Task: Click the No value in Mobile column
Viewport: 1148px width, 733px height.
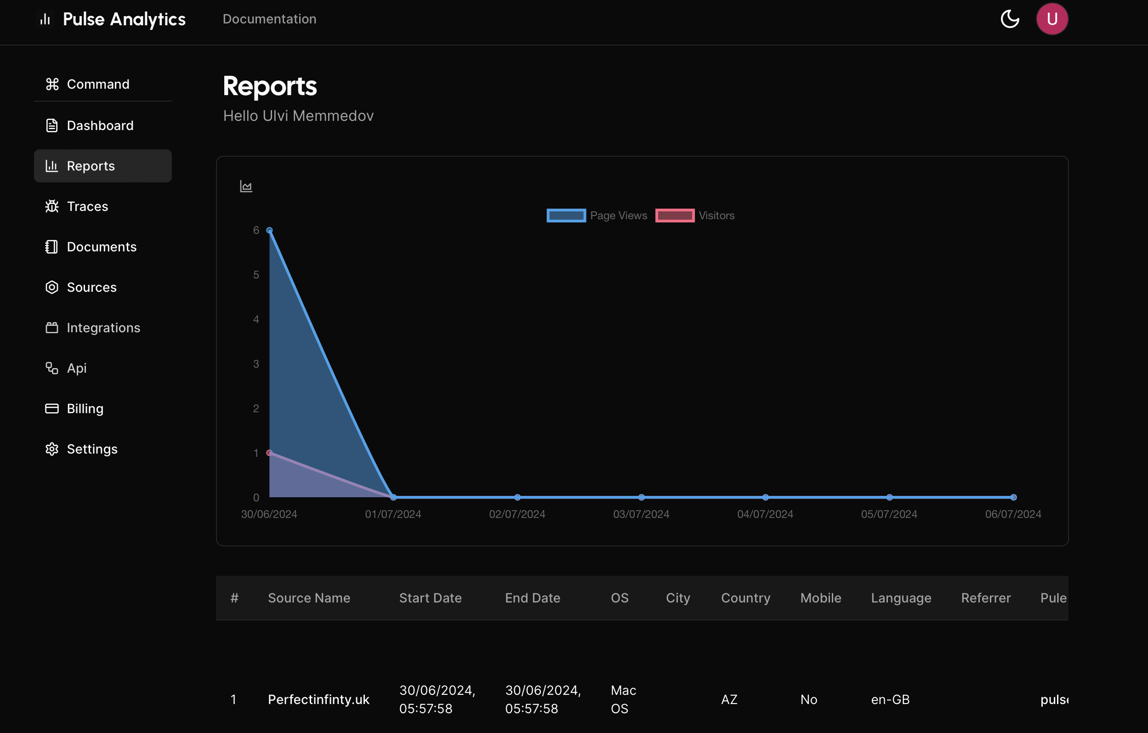Action: click(808, 699)
